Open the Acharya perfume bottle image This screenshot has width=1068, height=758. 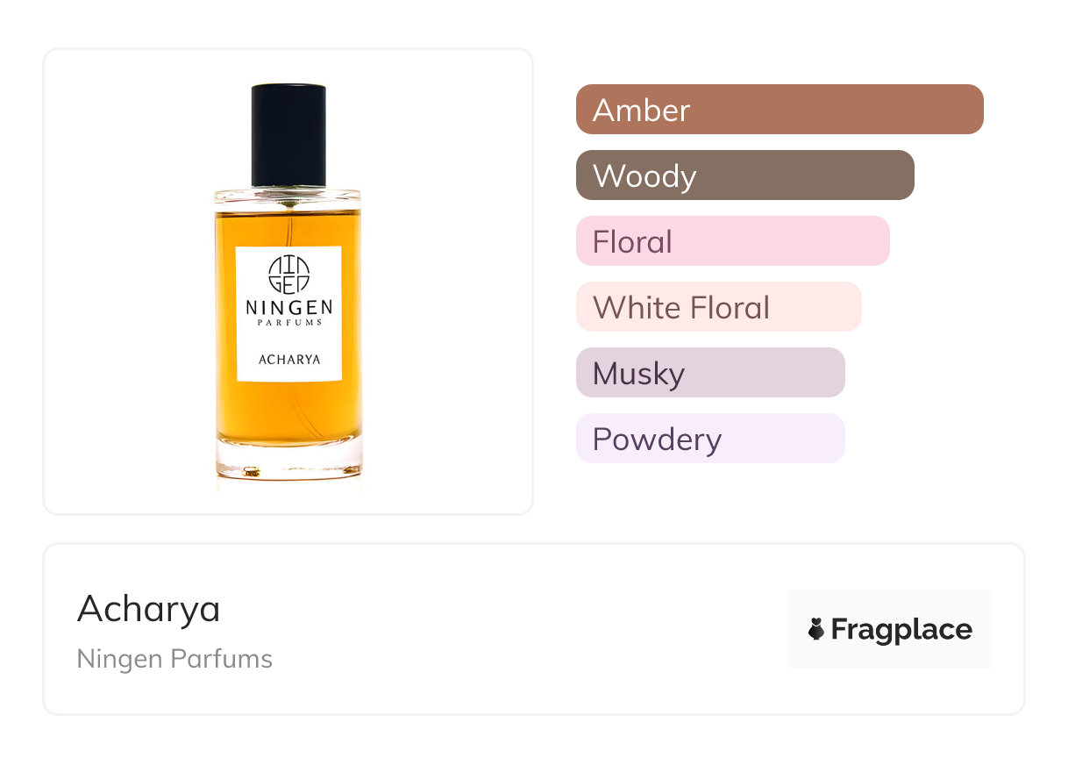coord(288,282)
